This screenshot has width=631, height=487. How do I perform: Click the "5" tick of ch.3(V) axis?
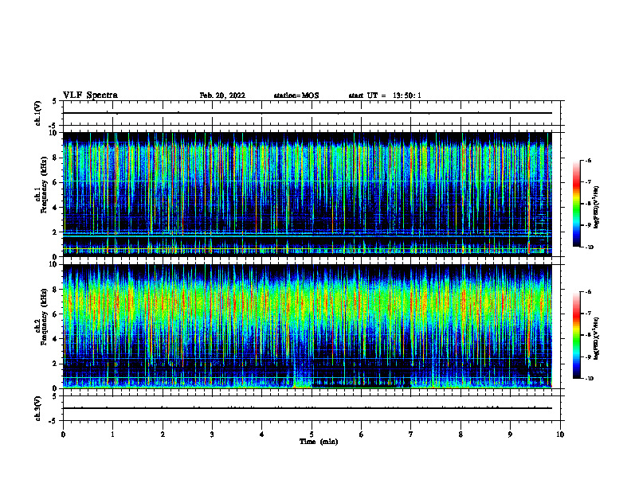56,396
